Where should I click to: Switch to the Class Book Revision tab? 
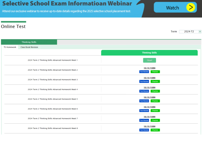click(x=29, y=47)
